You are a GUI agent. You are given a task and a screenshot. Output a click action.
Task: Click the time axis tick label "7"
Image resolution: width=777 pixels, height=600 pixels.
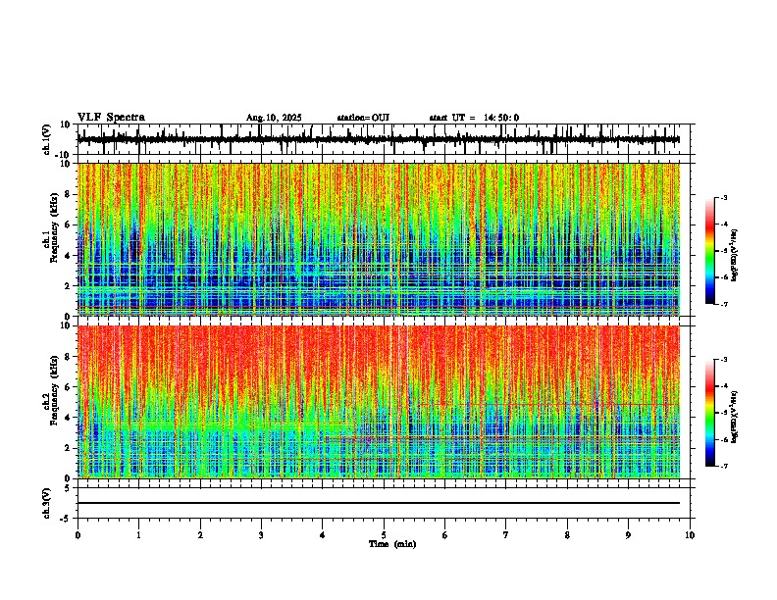[506, 535]
